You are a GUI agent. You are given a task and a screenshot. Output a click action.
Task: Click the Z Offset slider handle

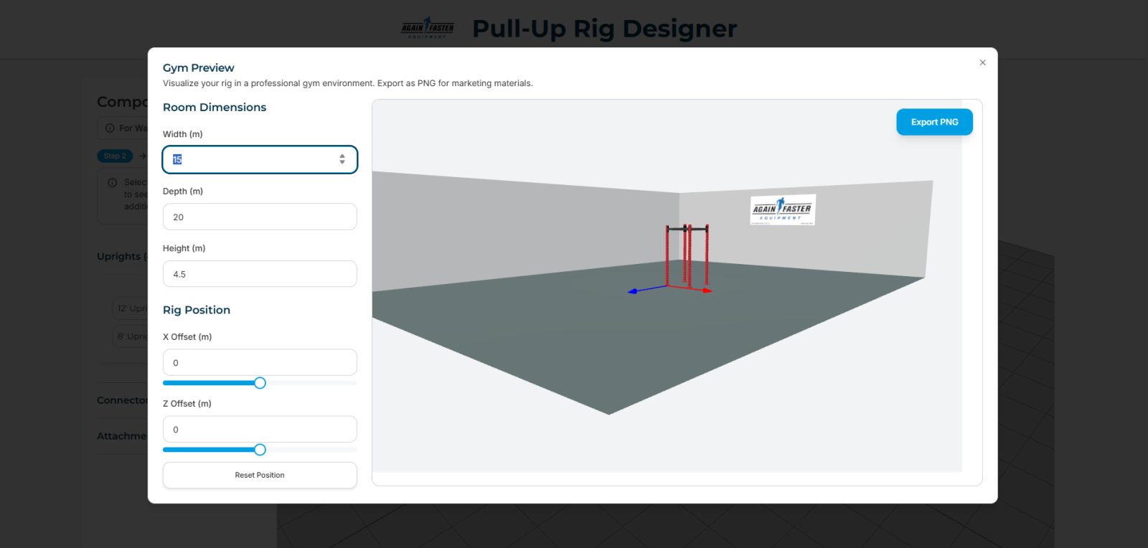[260, 450]
